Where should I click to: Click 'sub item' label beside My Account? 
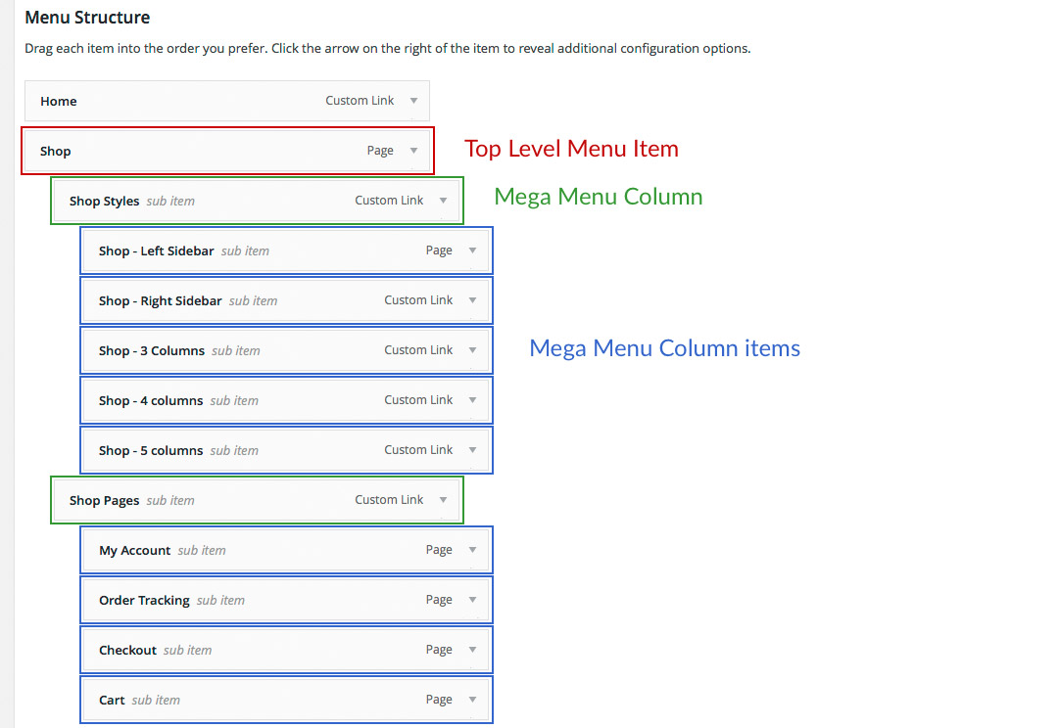click(202, 550)
